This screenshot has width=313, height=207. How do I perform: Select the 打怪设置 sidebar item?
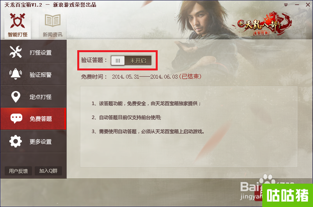33,52
